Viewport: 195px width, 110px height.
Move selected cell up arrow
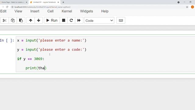(x=30, y=20)
